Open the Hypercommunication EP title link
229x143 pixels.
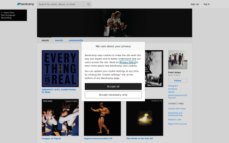[x=98, y=138]
